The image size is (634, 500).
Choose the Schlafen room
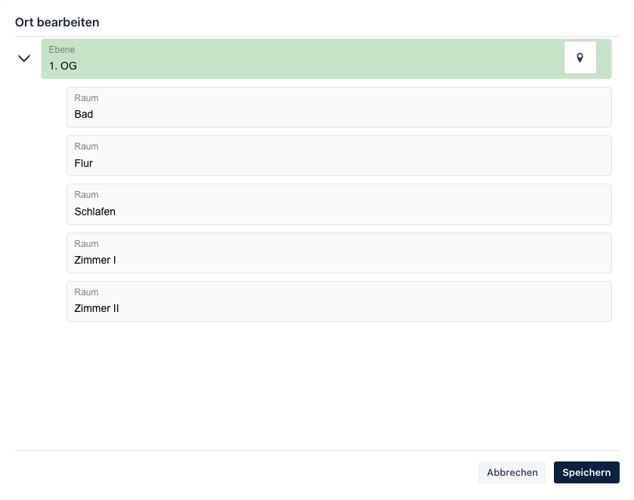click(x=339, y=204)
